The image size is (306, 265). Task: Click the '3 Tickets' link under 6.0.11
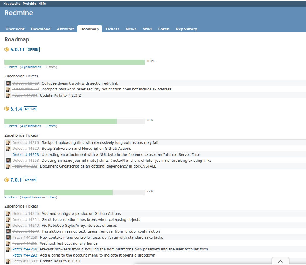pyautogui.click(x=11, y=67)
